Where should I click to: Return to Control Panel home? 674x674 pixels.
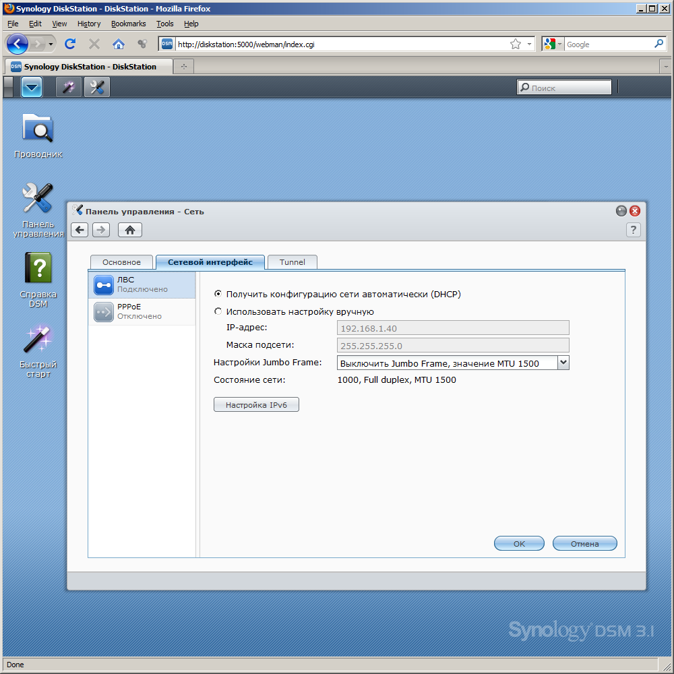pos(130,230)
